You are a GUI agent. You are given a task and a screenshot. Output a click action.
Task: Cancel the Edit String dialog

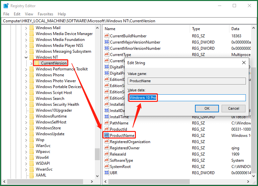pyautogui.click(x=233, y=108)
